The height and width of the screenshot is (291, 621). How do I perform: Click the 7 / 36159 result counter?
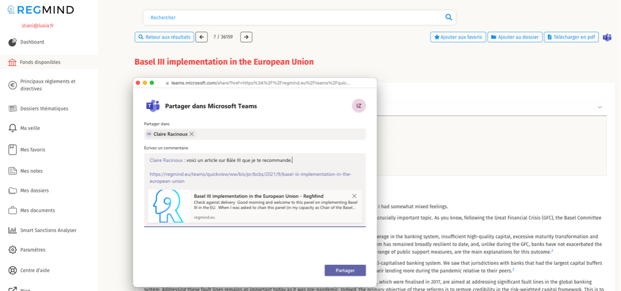(223, 37)
